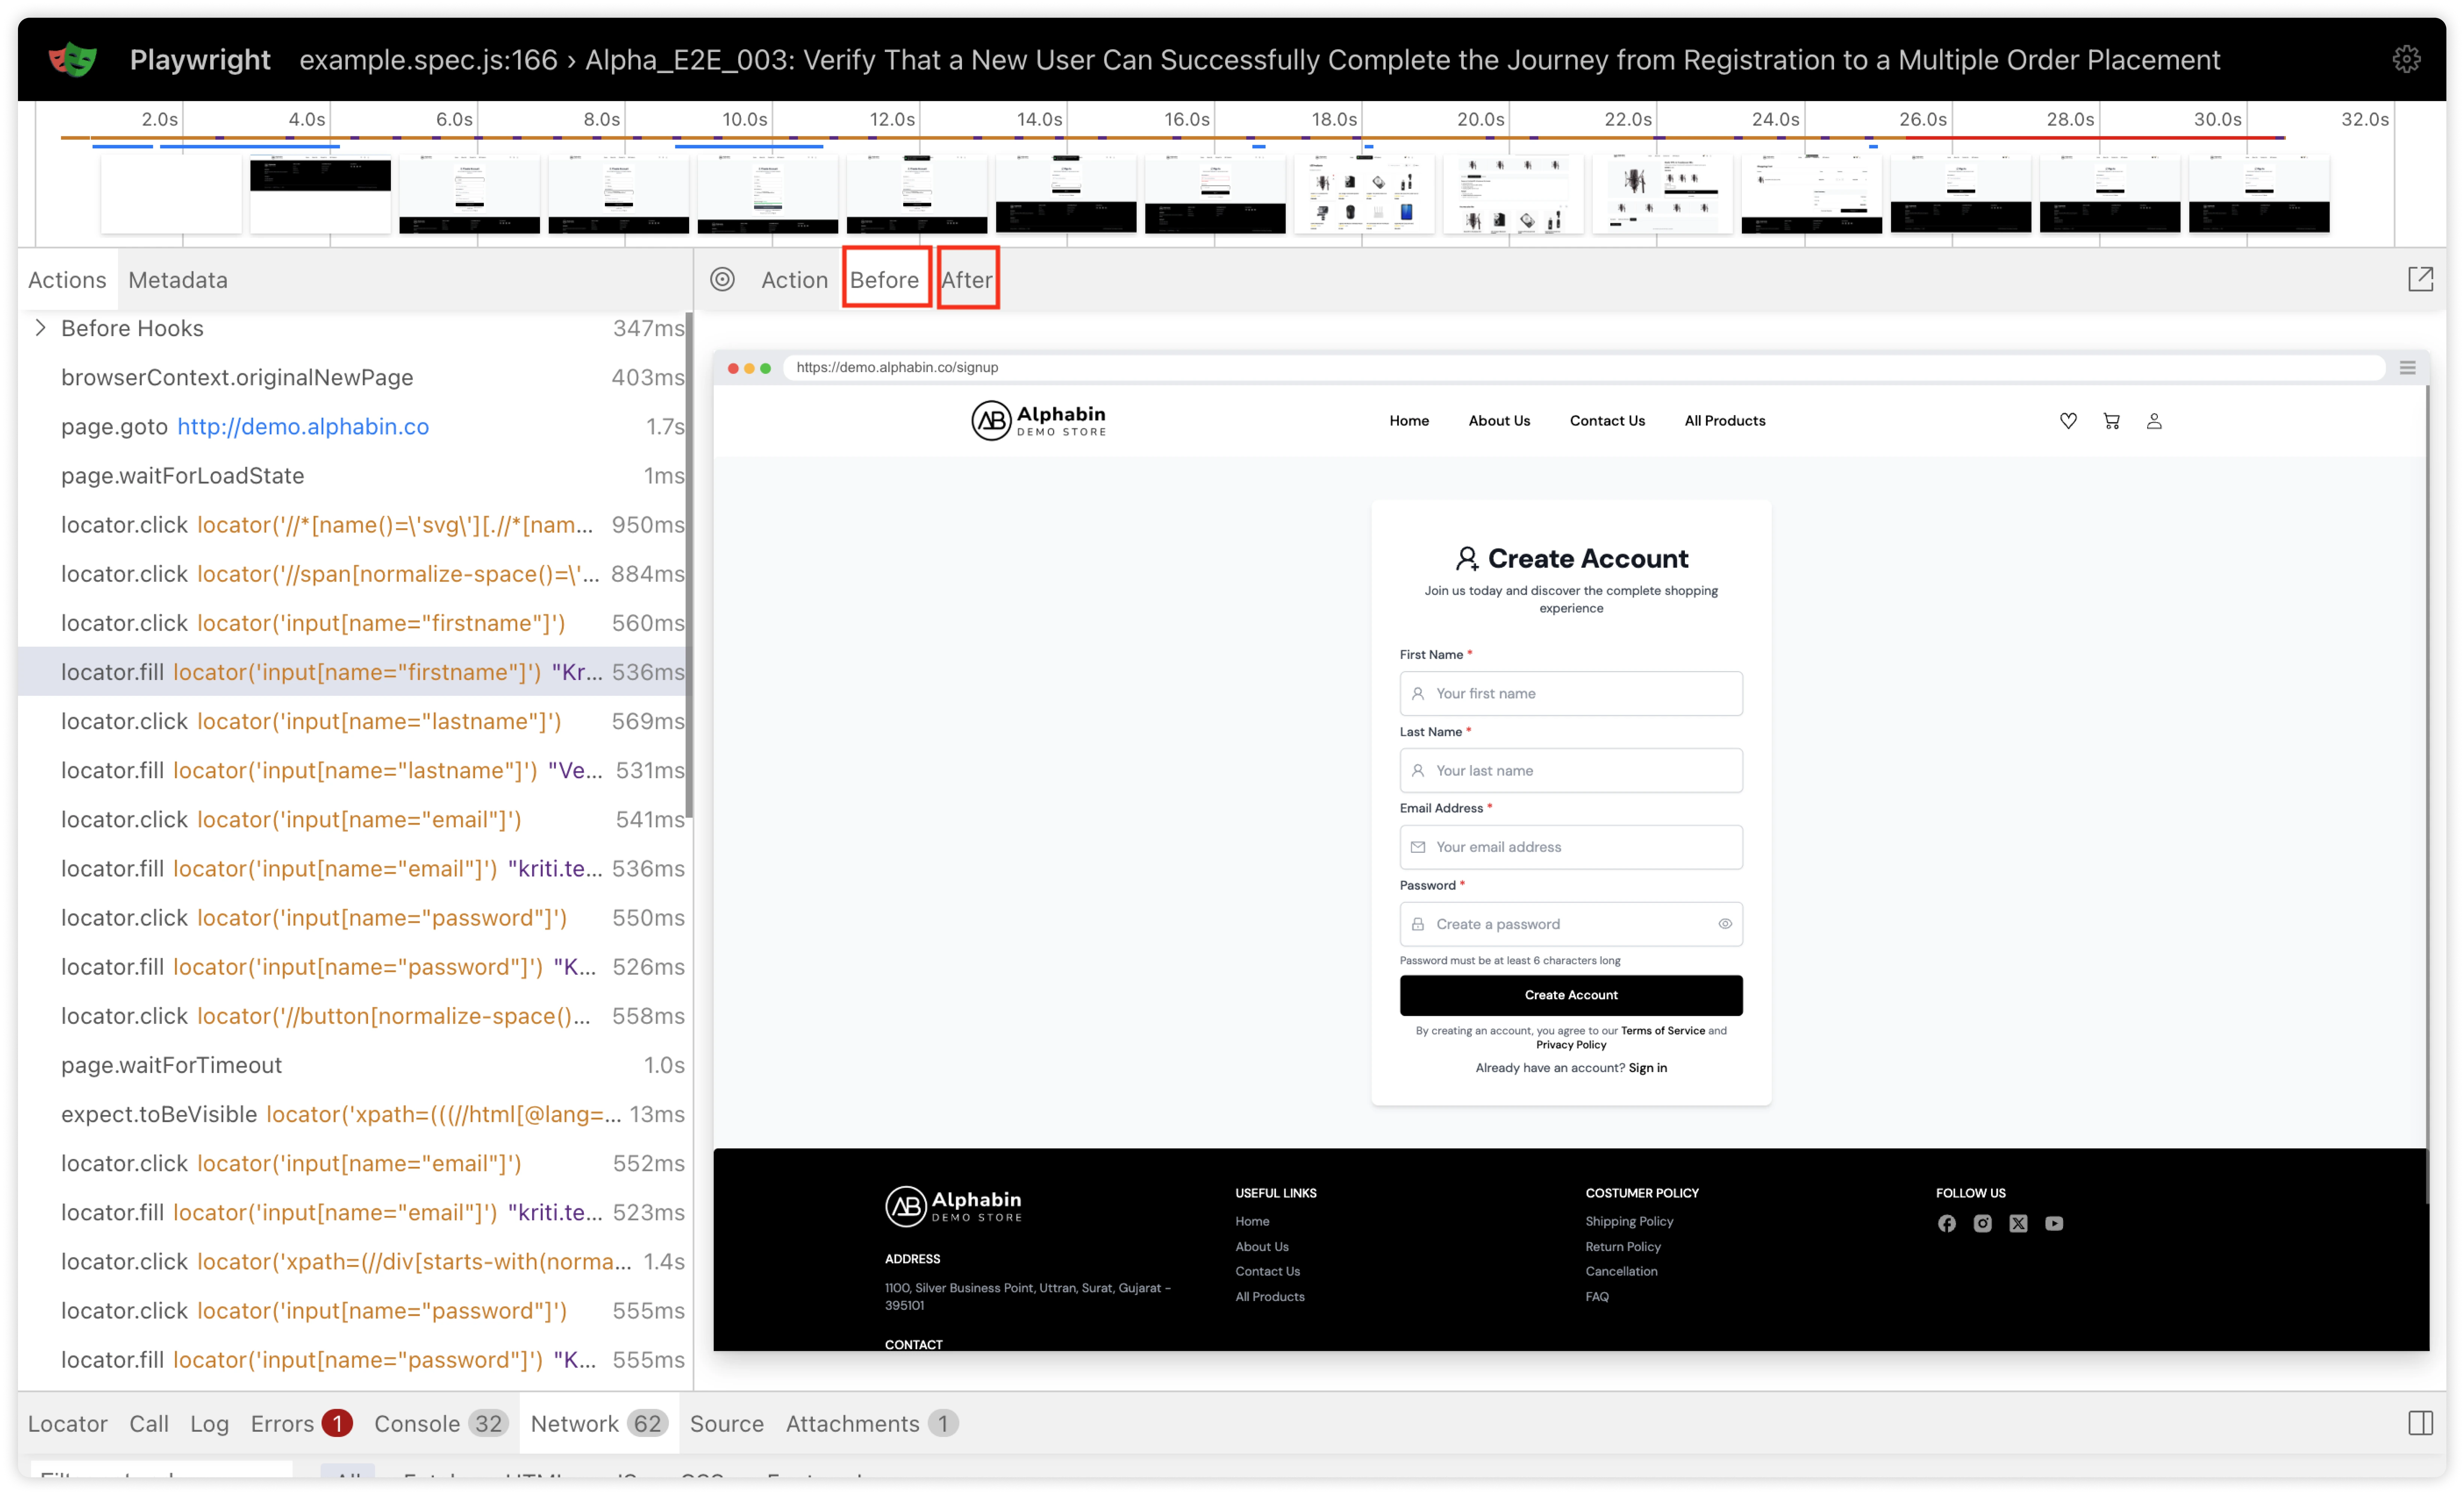
Task: Select the After snapshot tab
Action: (x=966, y=280)
